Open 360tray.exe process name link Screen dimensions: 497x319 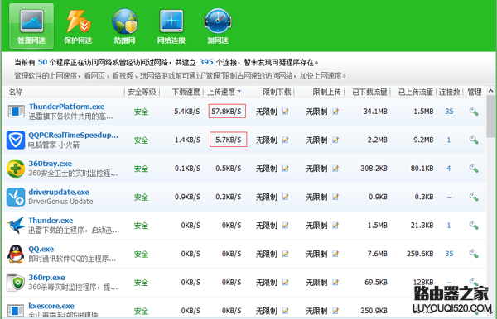pos(50,164)
